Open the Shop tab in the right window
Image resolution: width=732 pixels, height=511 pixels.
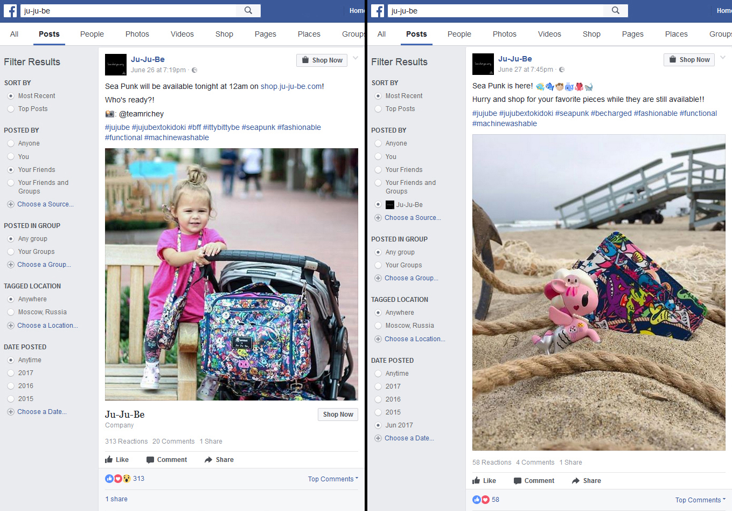point(591,34)
